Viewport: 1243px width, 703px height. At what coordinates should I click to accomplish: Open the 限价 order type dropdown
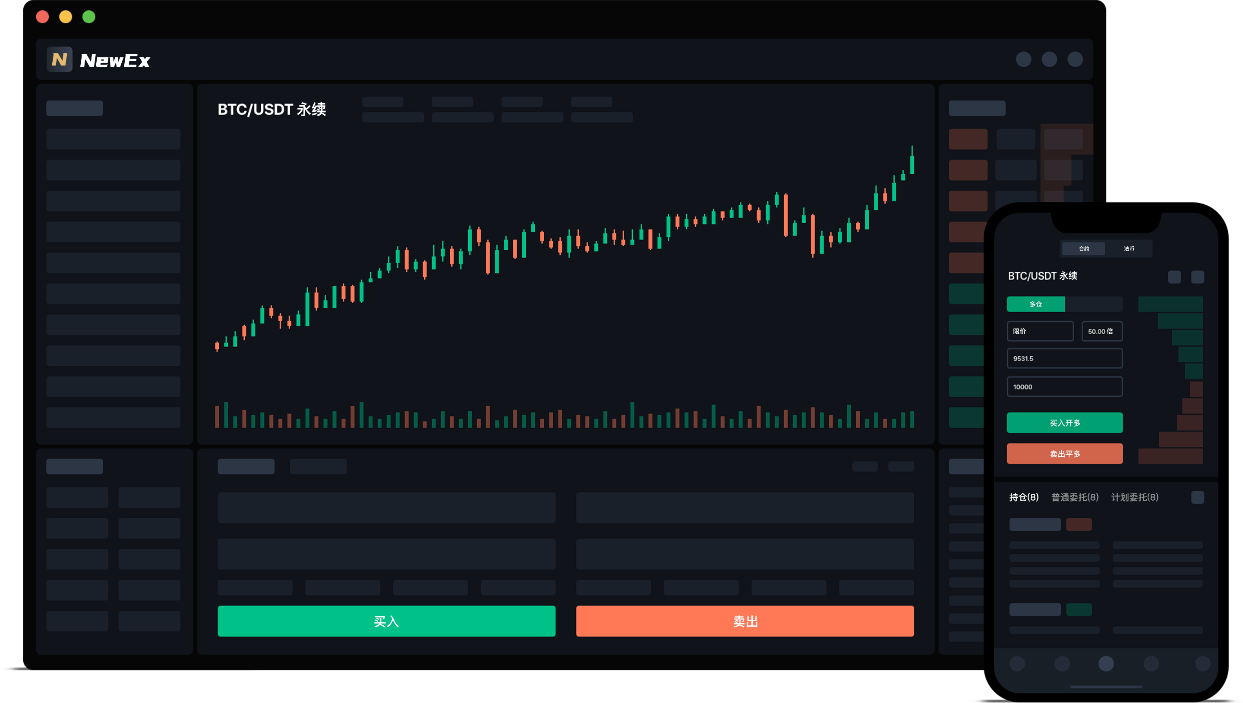coord(1040,331)
